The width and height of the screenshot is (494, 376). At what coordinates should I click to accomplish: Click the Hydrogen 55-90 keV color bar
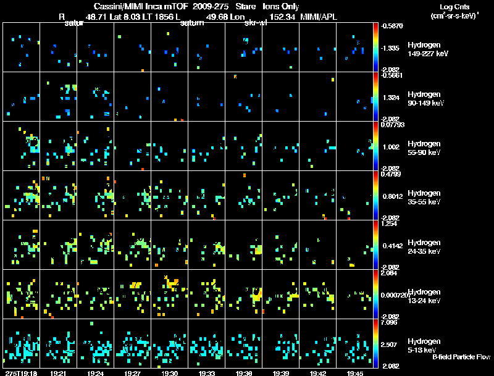coord(375,146)
